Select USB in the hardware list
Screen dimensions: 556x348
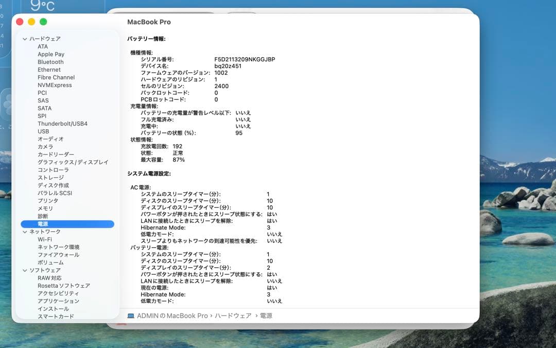43,131
